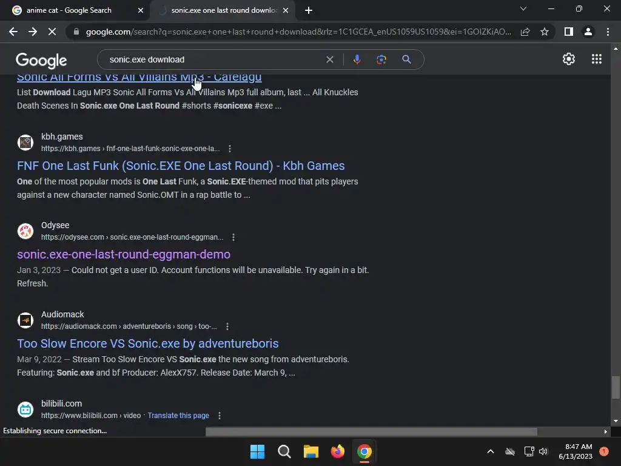Open the OneDrive cloud tray icon
Screen dimensions: 621x466
point(510,451)
